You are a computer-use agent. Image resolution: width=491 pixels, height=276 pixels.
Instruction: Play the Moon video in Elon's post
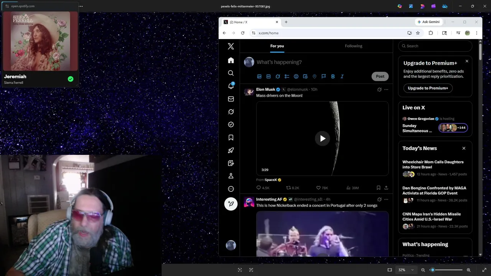point(322,138)
